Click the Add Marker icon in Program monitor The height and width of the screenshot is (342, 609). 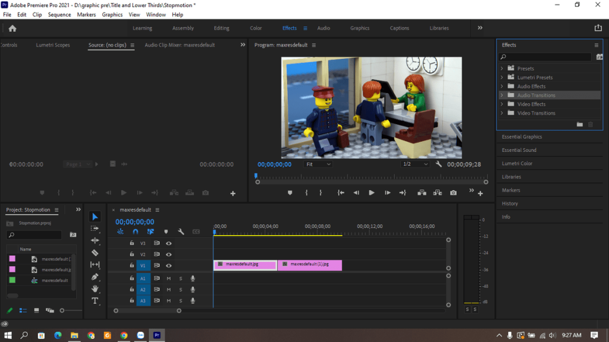click(290, 192)
